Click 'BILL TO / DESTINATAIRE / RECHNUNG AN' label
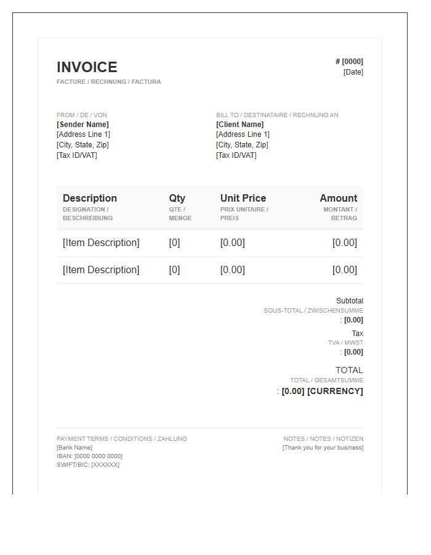Screen dimensions: 431x555 coord(277,115)
